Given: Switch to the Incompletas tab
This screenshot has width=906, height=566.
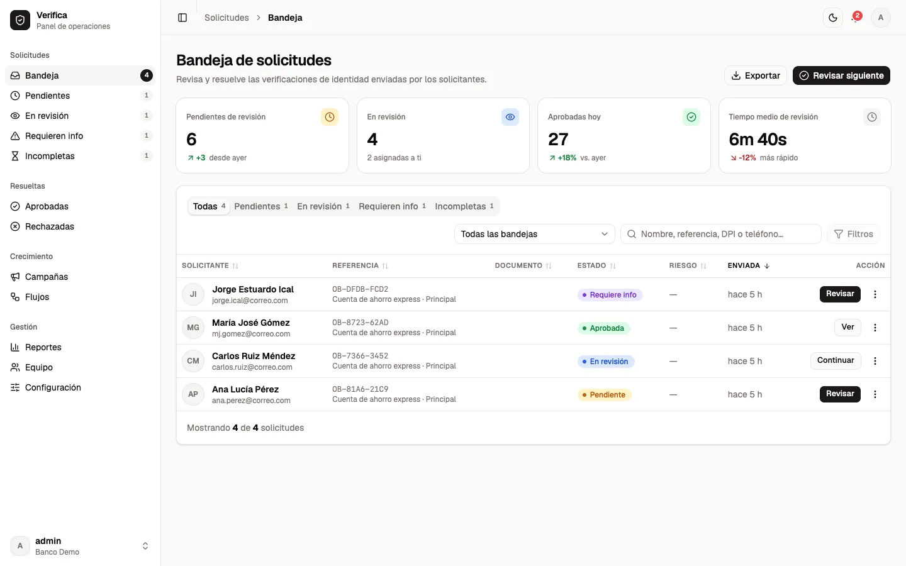Looking at the screenshot, I should click(464, 206).
